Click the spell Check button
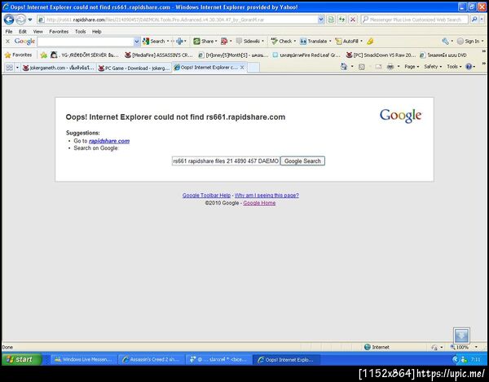Image resolution: width=489 pixels, height=382 pixels. pos(283,41)
